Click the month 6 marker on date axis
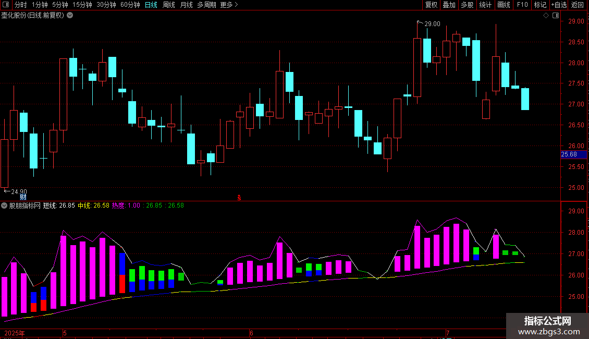The width and height of the screenshot is (589, 339). pos(251,333)
